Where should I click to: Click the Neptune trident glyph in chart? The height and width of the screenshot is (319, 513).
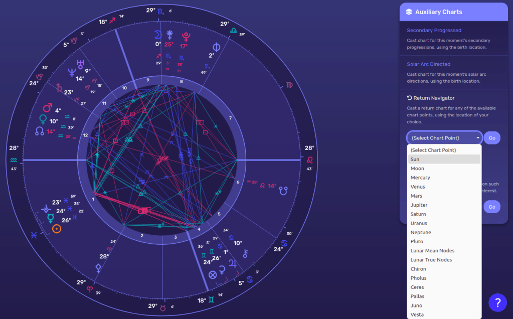pos(79,64)
